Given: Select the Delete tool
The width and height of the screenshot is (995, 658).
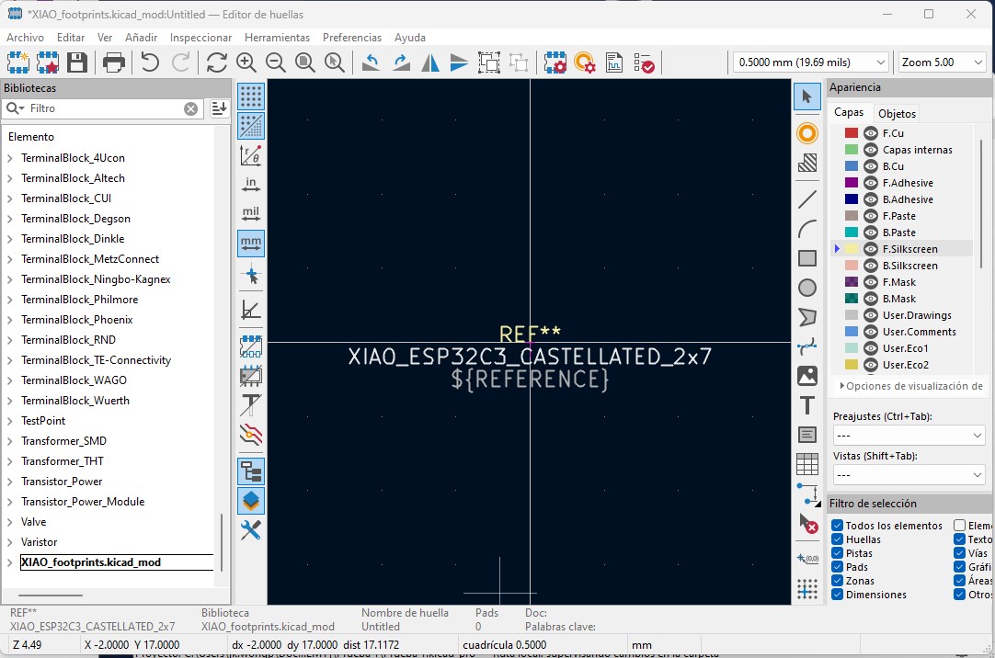Looking at the screenshot, I should coord(807,524).
